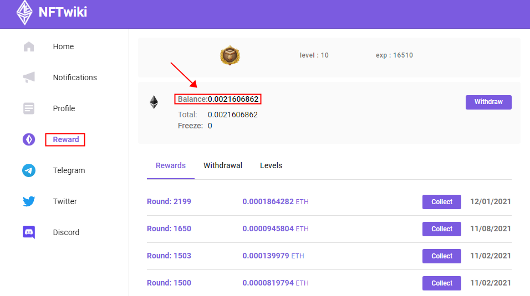
Task: Collect reward for Round 2199
Action: (441, 202)
